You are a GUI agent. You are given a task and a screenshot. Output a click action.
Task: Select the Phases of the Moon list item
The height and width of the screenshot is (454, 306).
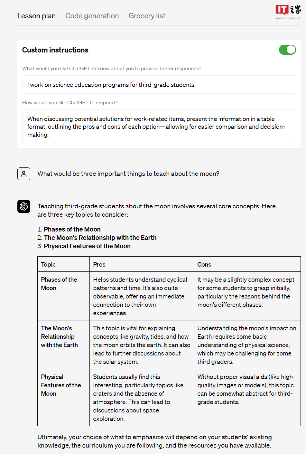[72, 229]
